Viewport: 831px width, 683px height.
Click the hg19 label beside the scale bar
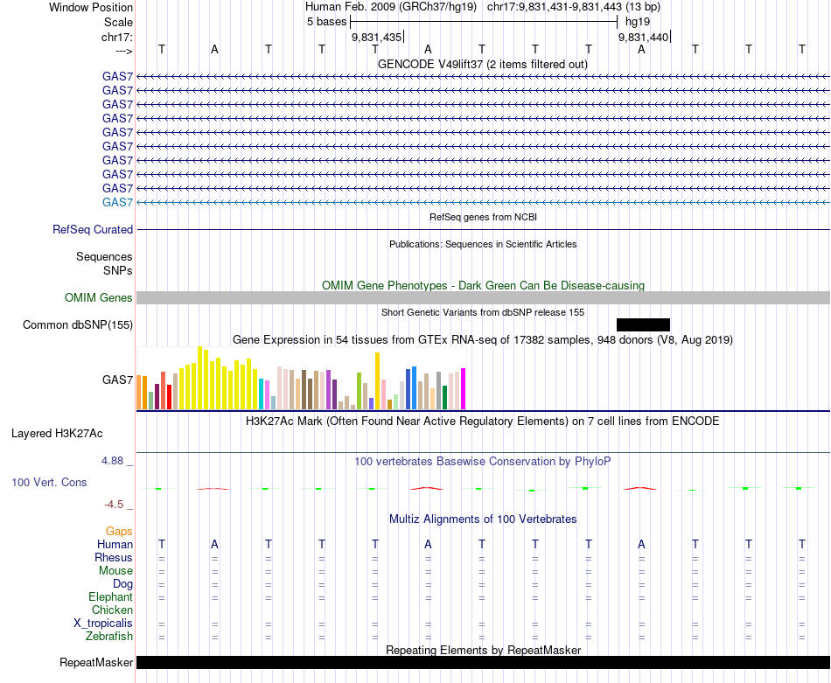(x=638, y=22)
